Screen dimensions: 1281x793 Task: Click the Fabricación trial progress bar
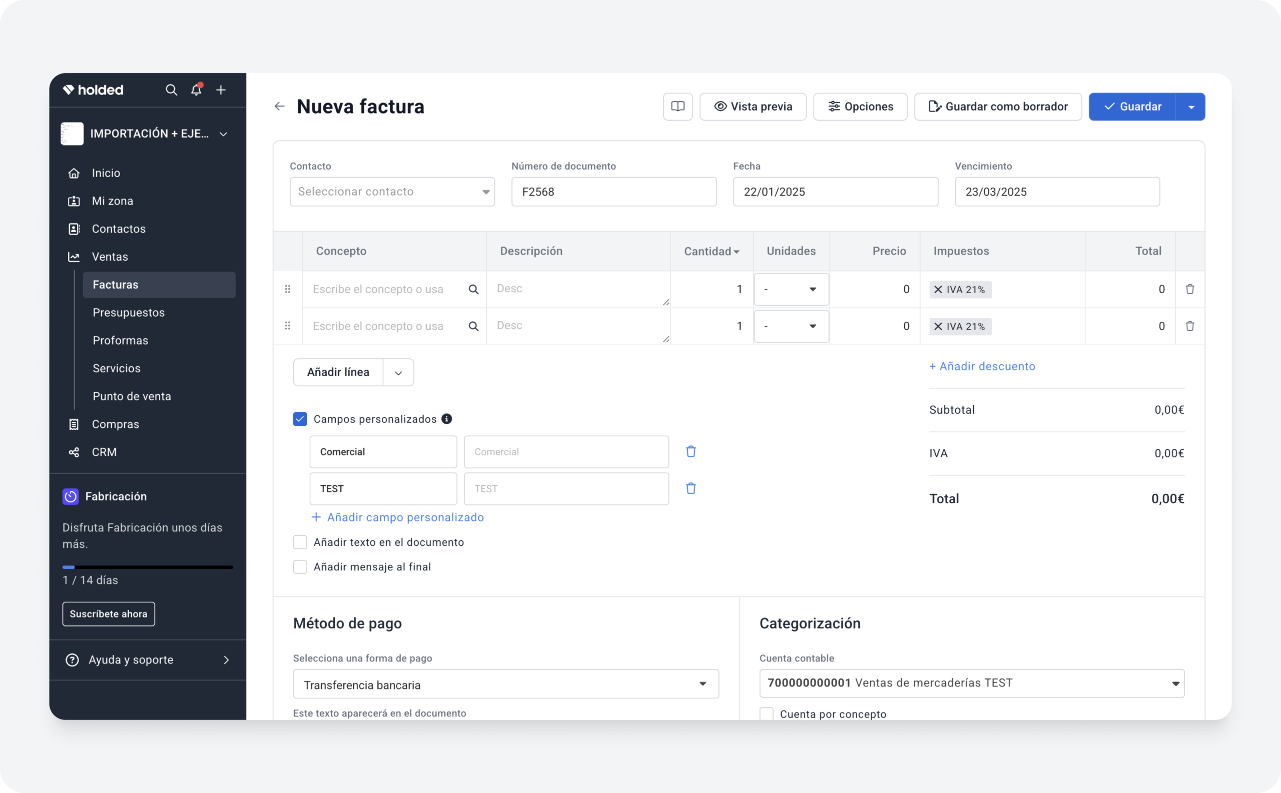(148, 567)
